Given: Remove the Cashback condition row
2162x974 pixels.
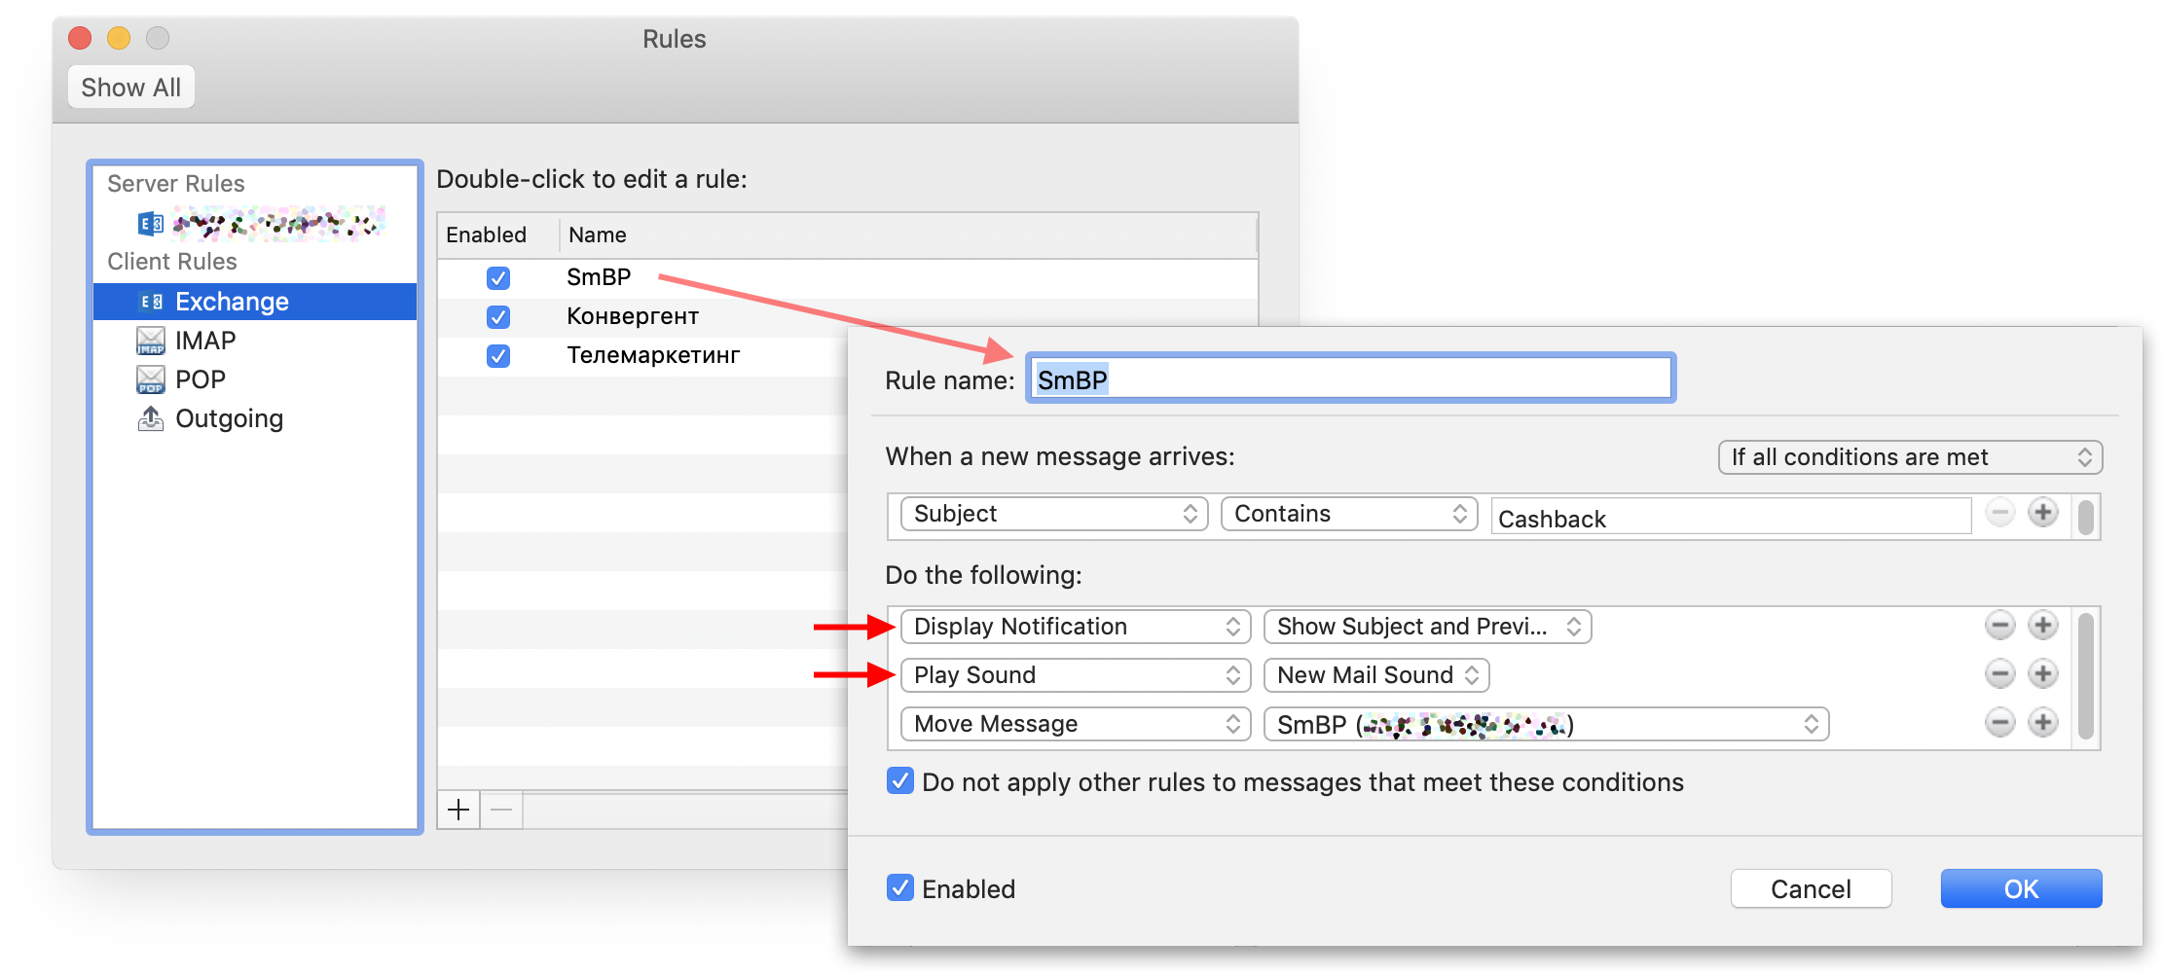Looking at the screenshot, I should coord(1999,512).
